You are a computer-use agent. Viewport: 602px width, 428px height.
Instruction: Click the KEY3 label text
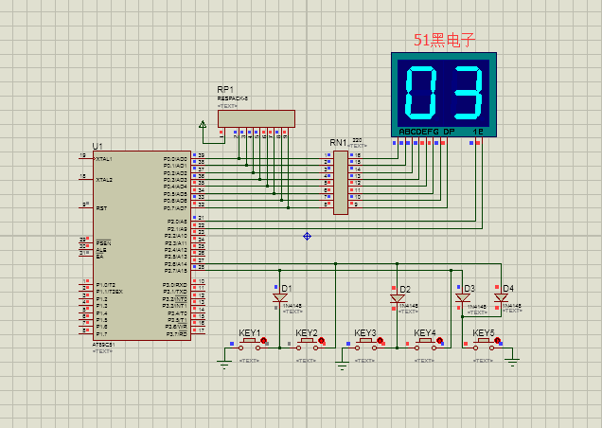[x=365, y=332]
